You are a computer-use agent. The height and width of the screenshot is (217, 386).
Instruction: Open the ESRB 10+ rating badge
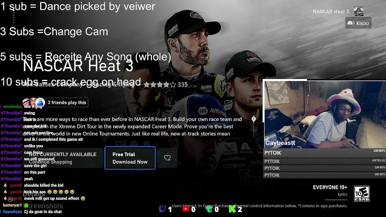point(362,194)
